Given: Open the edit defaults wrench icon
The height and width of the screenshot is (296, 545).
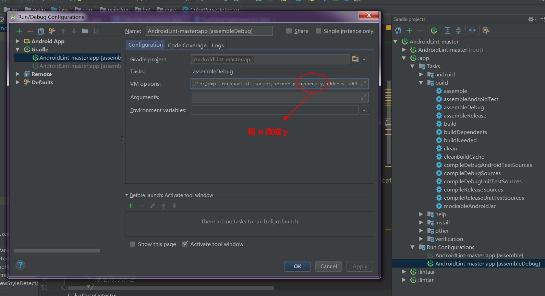Looking at the screenshot, I should pyautogui.click(x=52, y=31).
